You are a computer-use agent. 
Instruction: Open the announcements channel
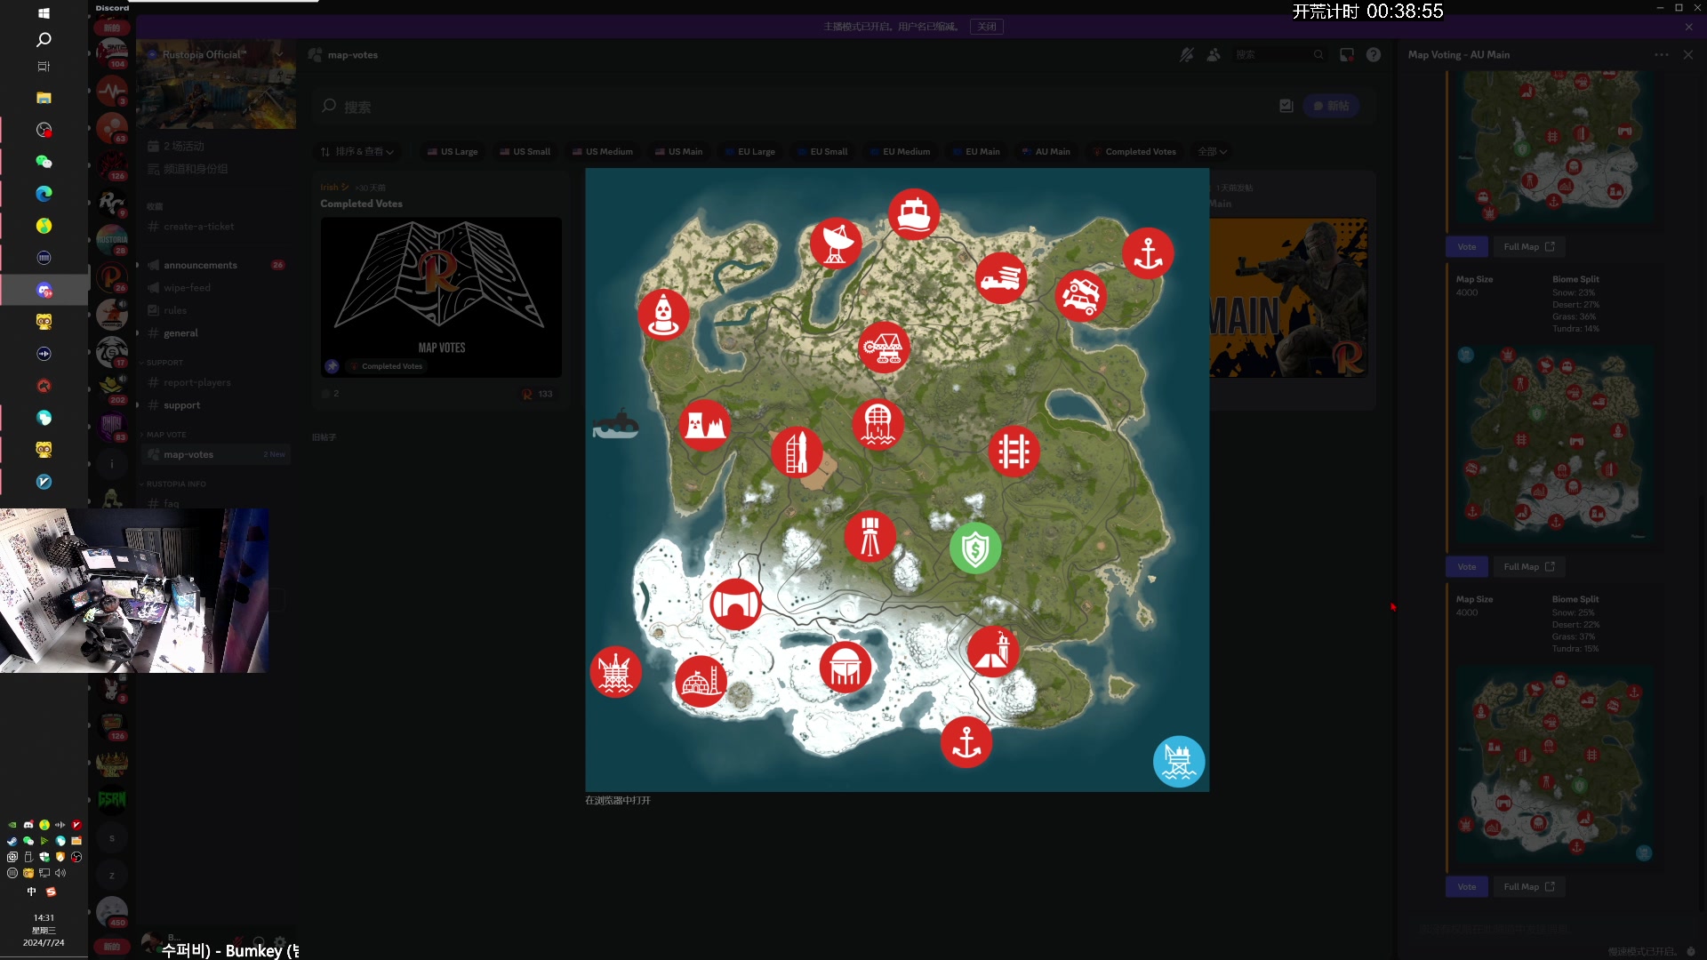(200, 266)
